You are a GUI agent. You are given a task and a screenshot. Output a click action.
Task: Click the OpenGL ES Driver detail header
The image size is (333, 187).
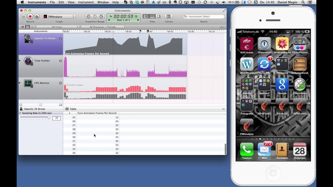(35, 109)
